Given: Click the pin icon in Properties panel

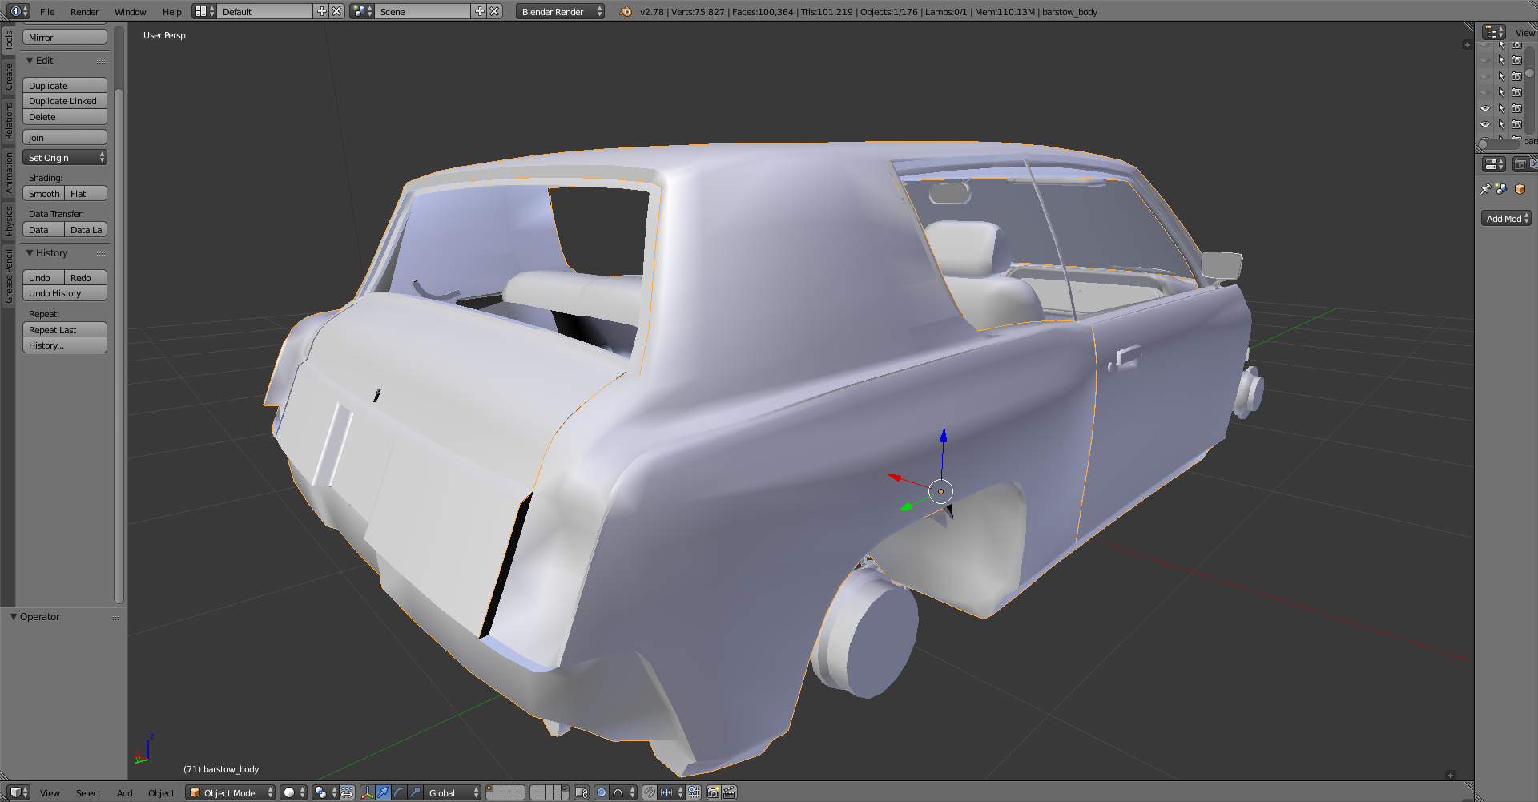Looking at the screenshot, I should pyautogui.click(x=1485, y=189).
